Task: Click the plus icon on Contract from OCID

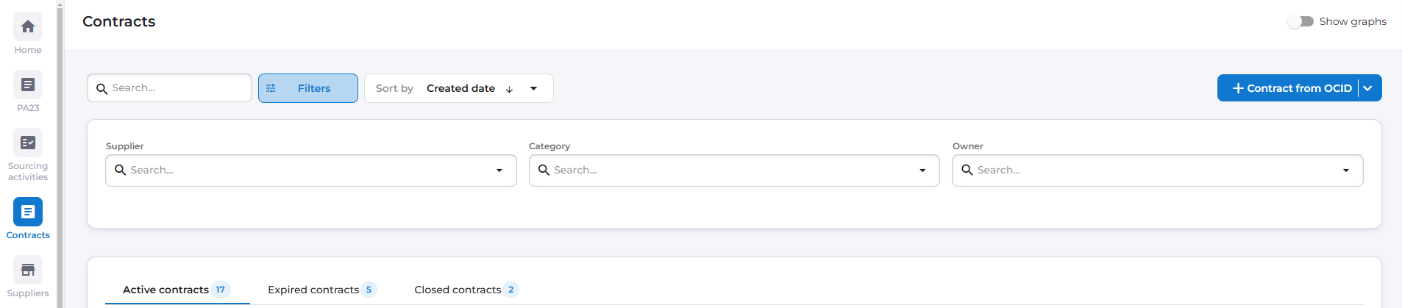Action: pyautogui.click(x=1238, y=88)
